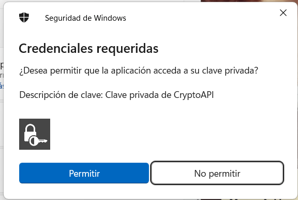The height and width of the screenshot is (200, 298).
Task: Allow access with the Permitir button
Action: (x=84, y=173)
